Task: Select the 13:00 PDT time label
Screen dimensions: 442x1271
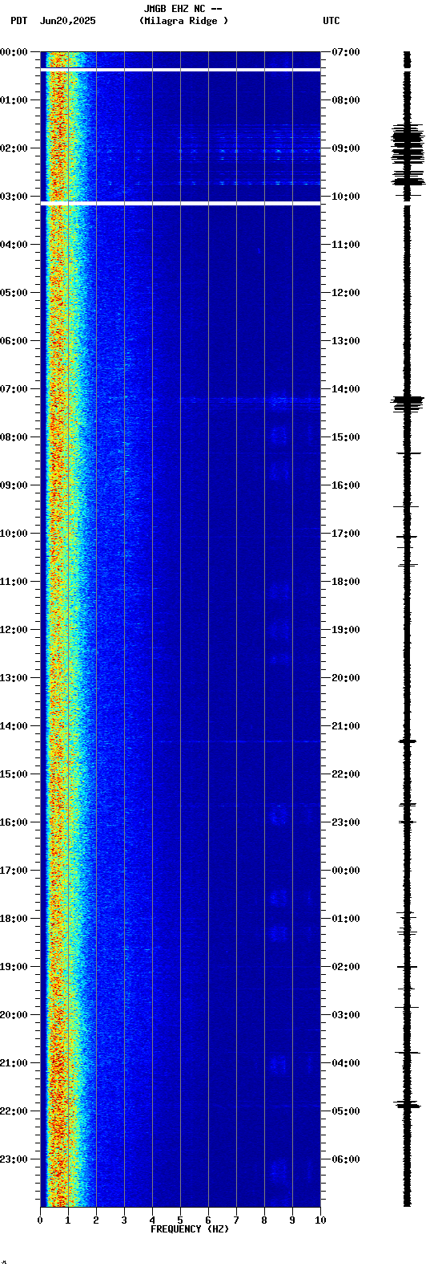Action: coord(14,678)
